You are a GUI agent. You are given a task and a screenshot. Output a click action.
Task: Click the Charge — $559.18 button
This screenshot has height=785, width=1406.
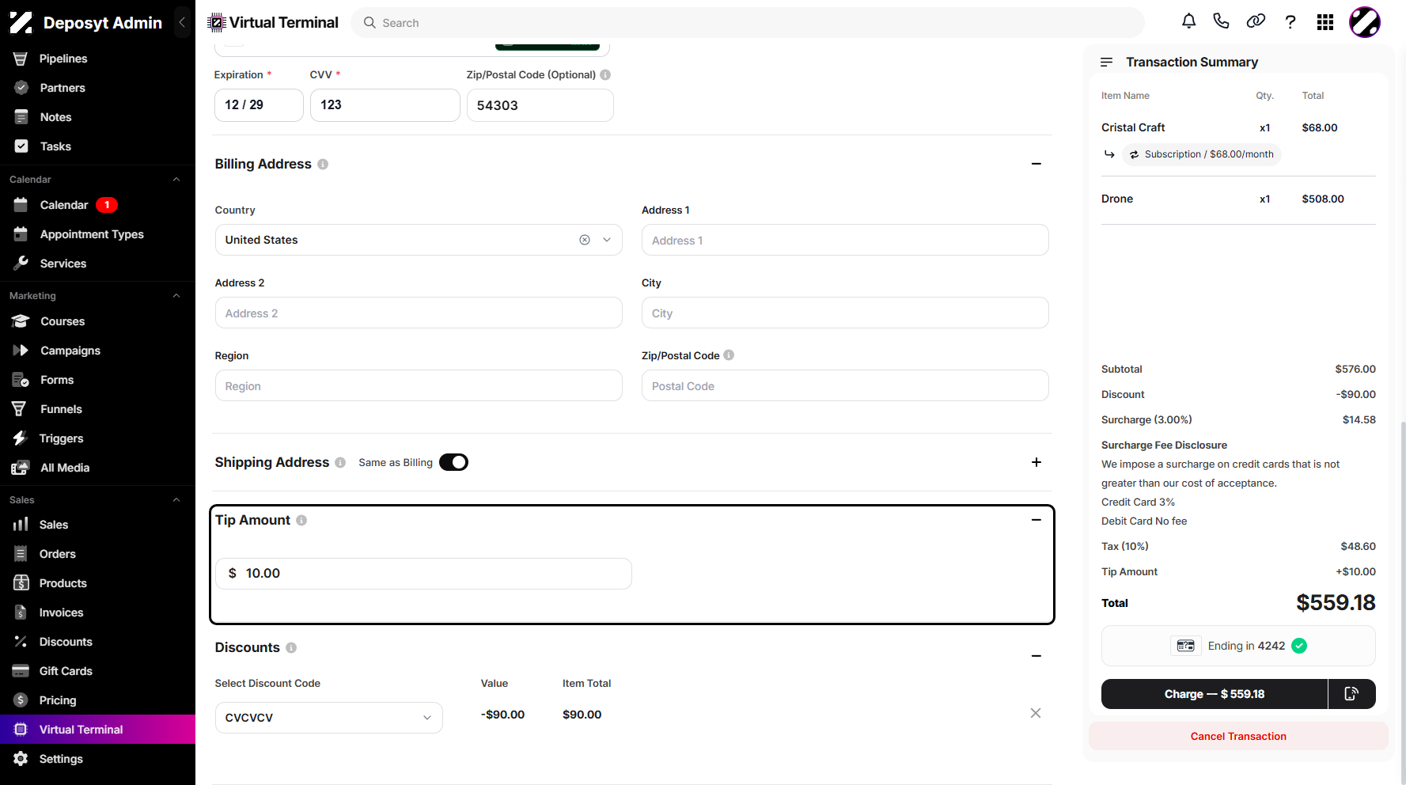click(1215, 694)
